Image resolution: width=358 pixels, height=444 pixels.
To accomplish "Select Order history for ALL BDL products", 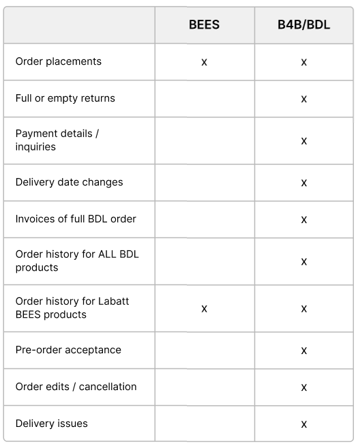I will tap(77, 261).
